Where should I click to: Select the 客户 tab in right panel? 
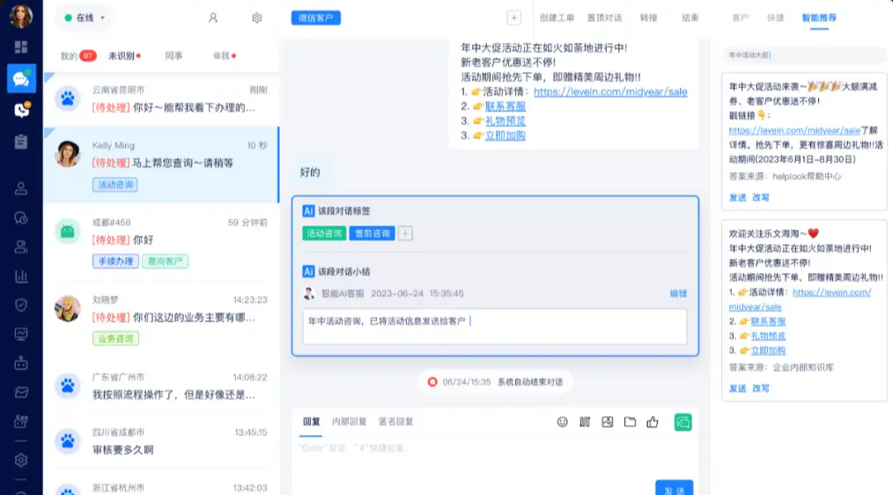point(740,18)
